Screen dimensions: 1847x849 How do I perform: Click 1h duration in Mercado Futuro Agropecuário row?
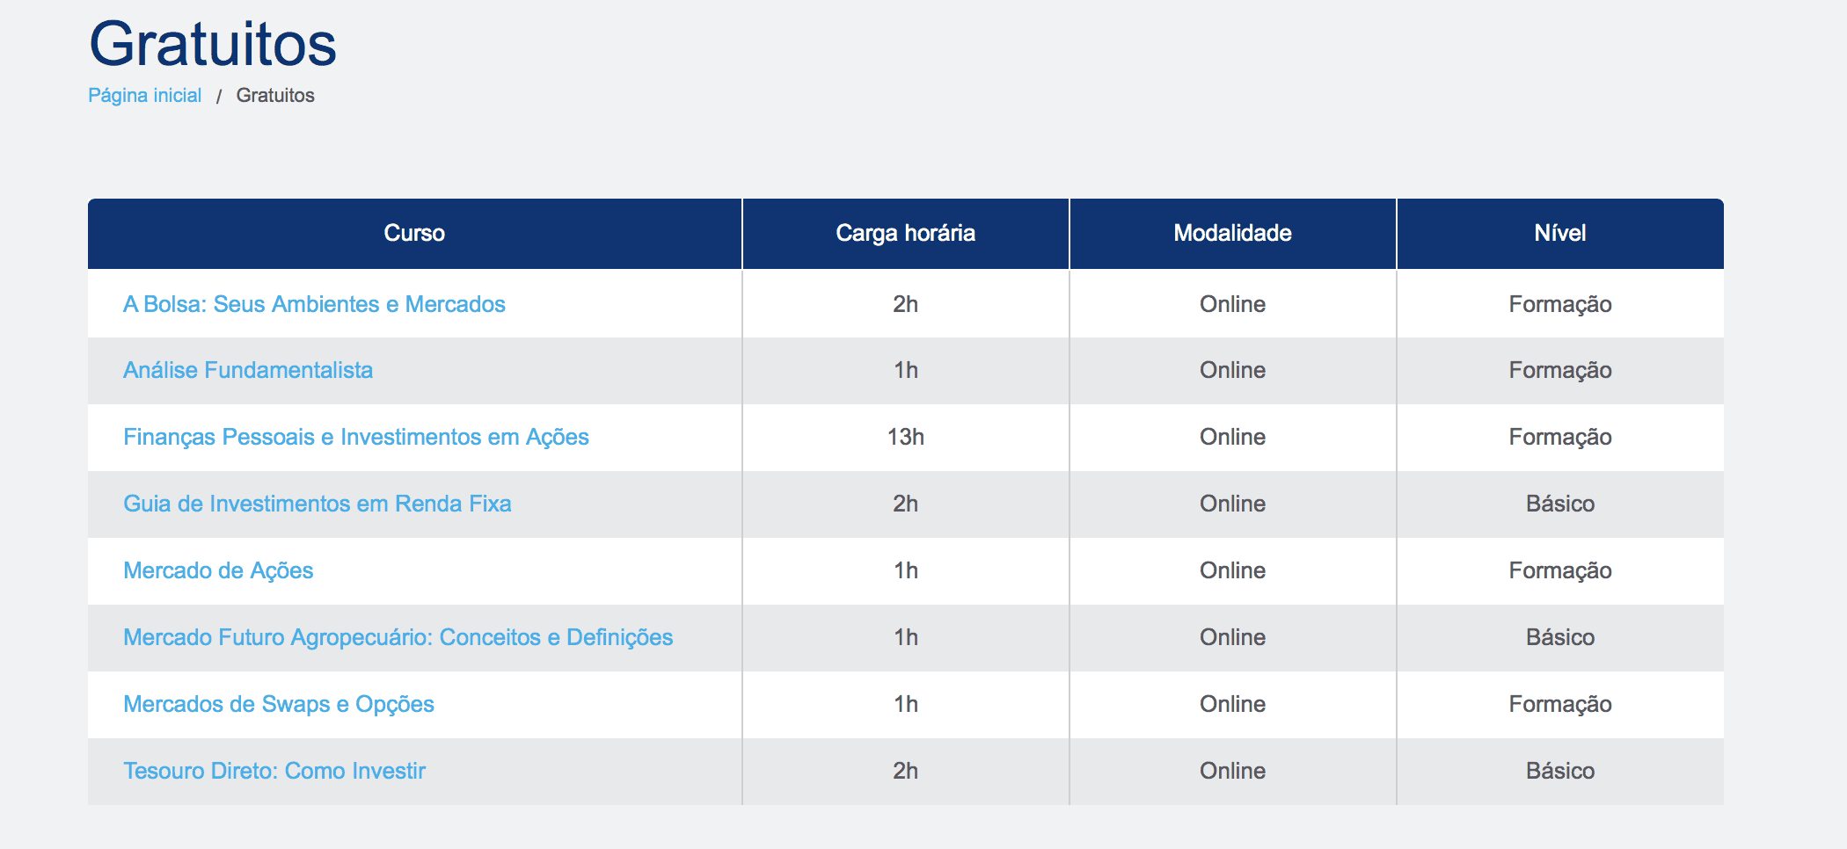(x=906, y=637)
